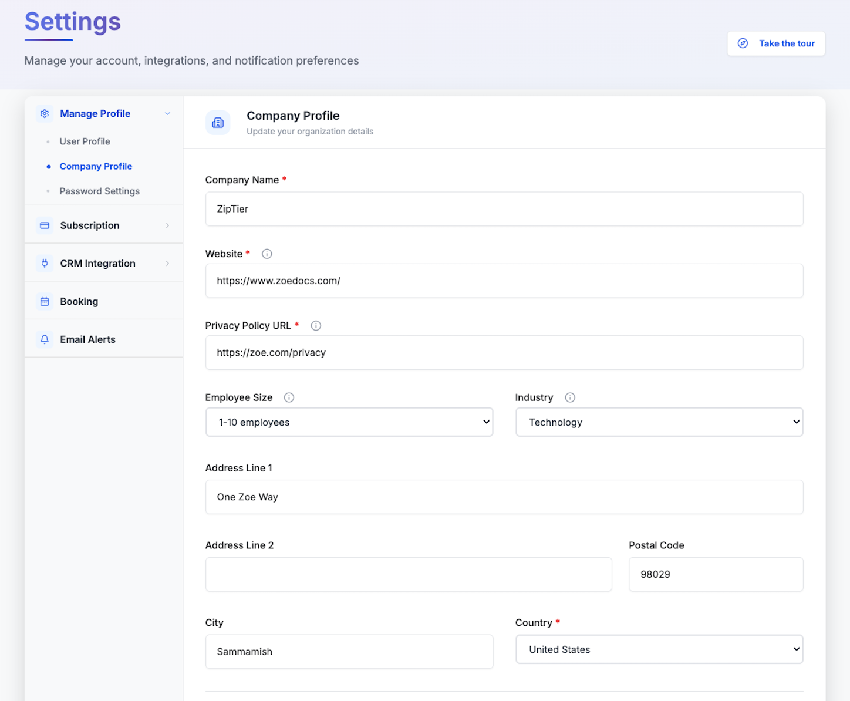
Task: Click the info icon next to Employee Size
Action: 289,397
